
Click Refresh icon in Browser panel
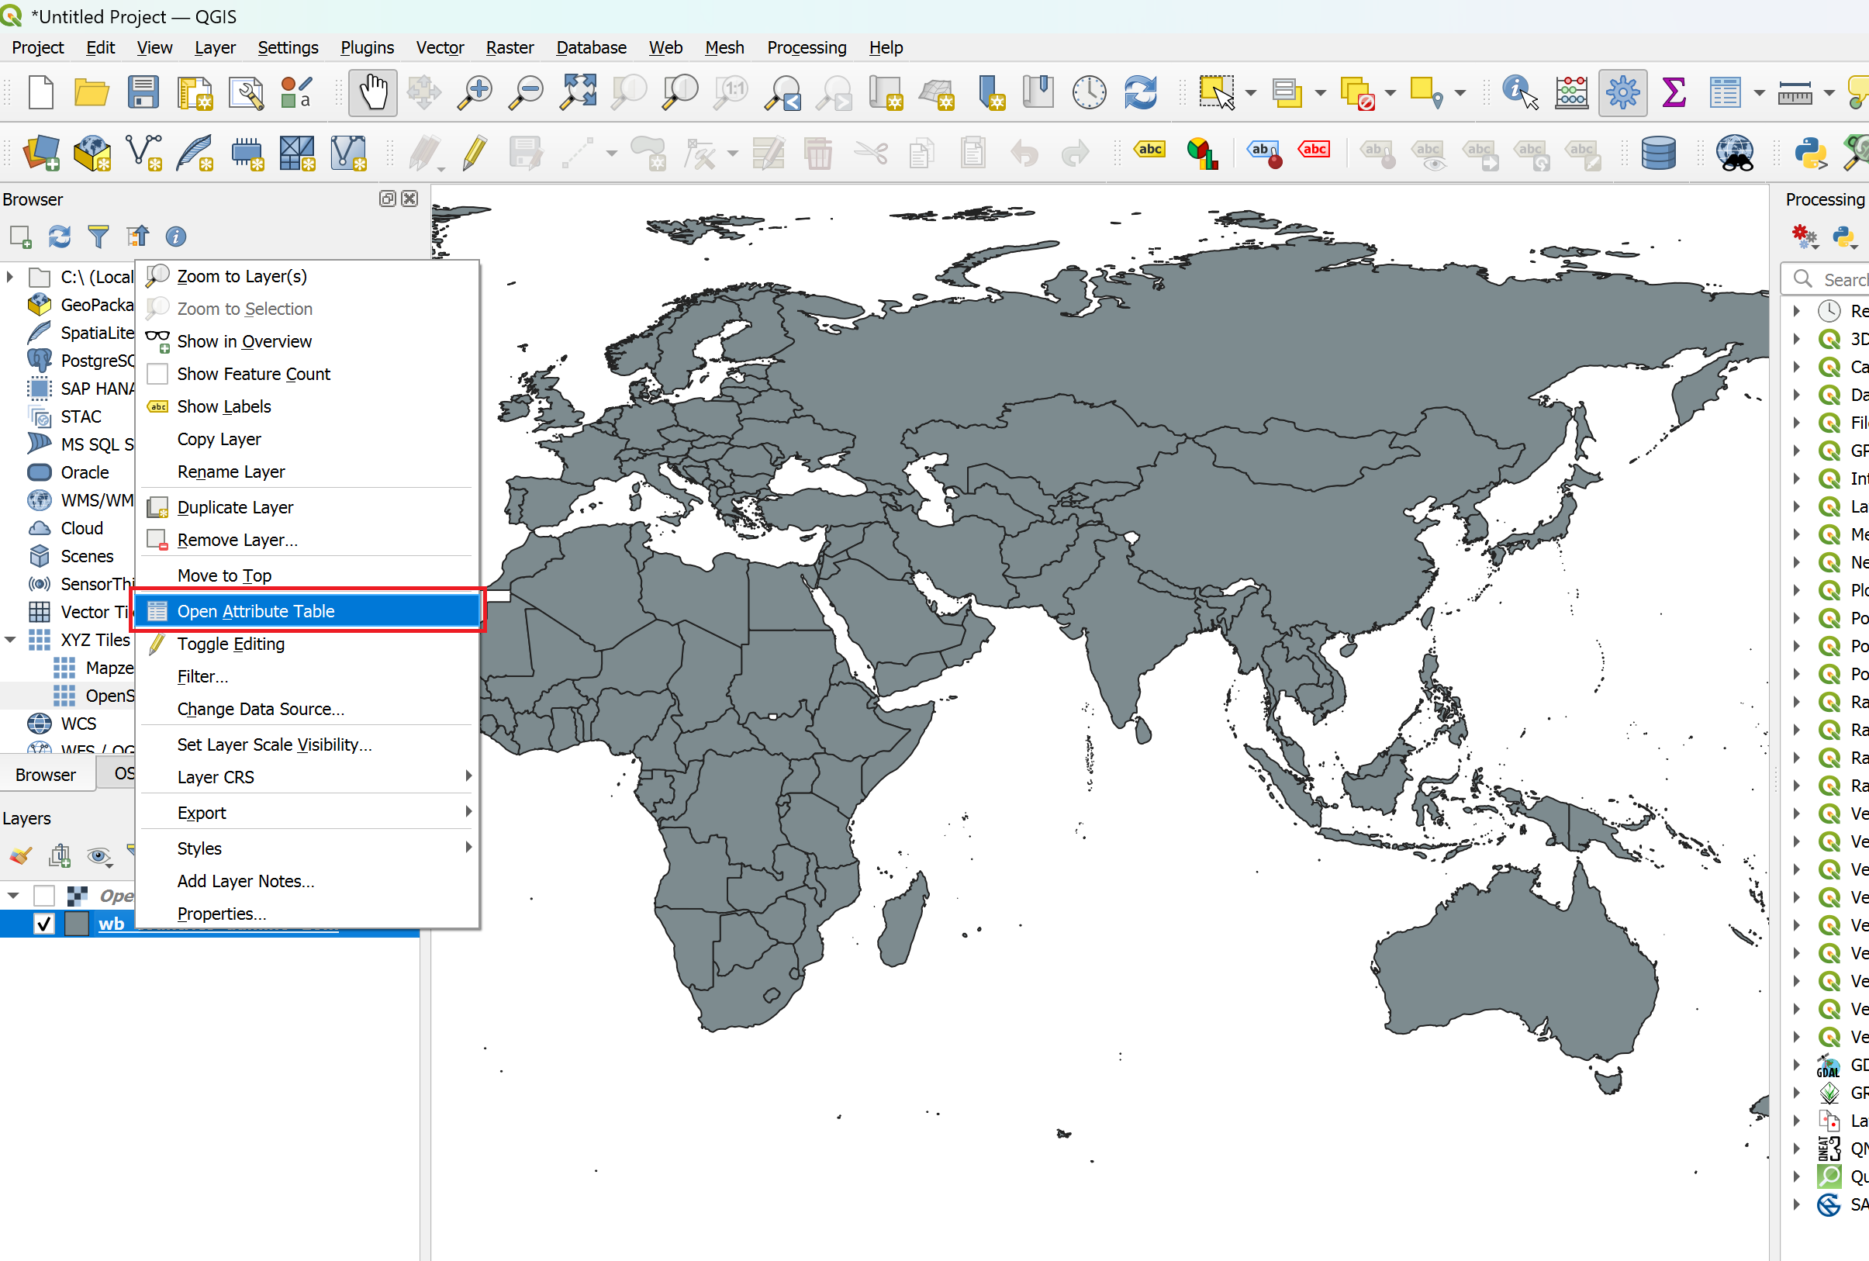pos(60,237)
